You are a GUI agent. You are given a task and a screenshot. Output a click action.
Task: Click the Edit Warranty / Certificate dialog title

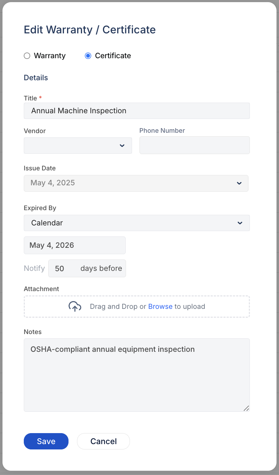89,30
